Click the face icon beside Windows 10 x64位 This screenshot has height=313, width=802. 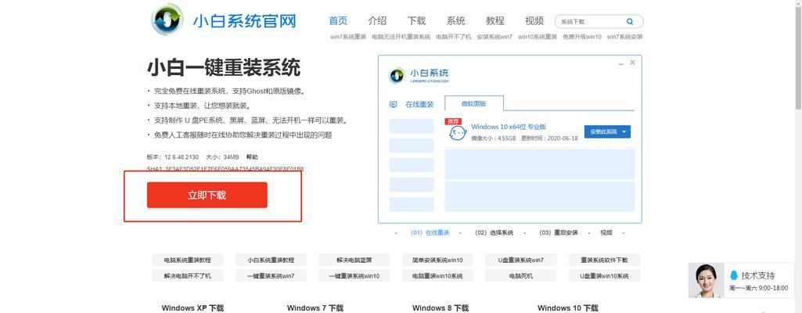pos(458,134)
